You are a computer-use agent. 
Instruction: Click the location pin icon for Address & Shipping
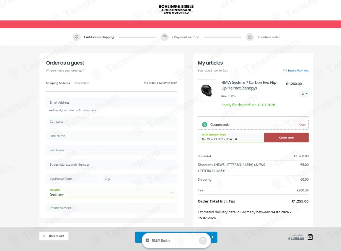click(x=76, y=37)
